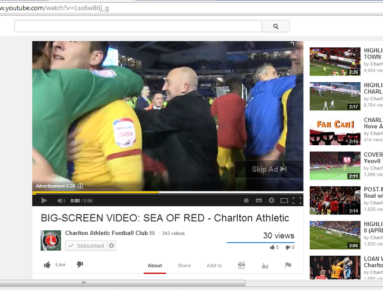The image size is (383, 290).
Task: Open the LOAN W video title link
Action: [x=373, y=262]
